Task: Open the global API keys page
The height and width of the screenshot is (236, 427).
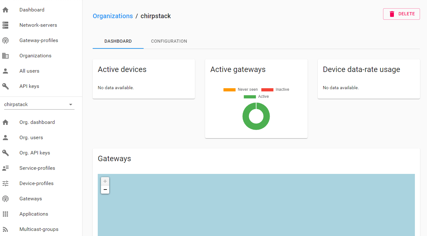Action: point(41,86)
